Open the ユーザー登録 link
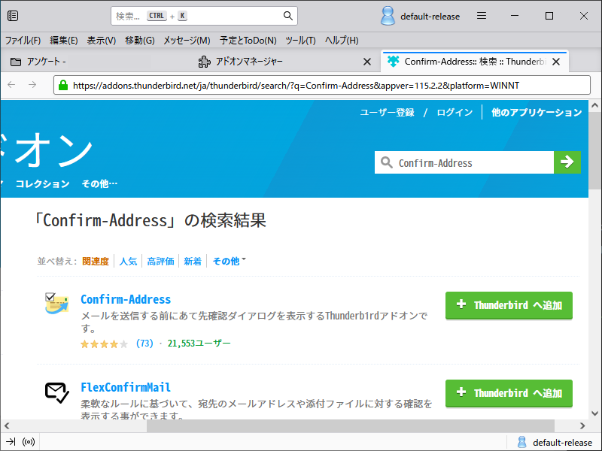The width and height of the screenshot is (602, 451). click(x=387, y=112)
